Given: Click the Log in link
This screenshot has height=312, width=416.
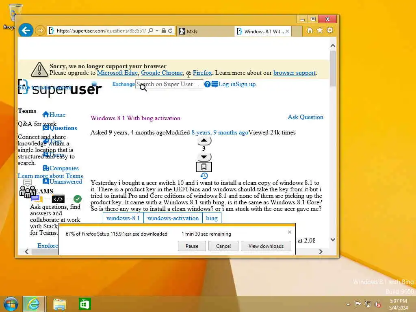Looking at the screenshot, I should [227, 84].
